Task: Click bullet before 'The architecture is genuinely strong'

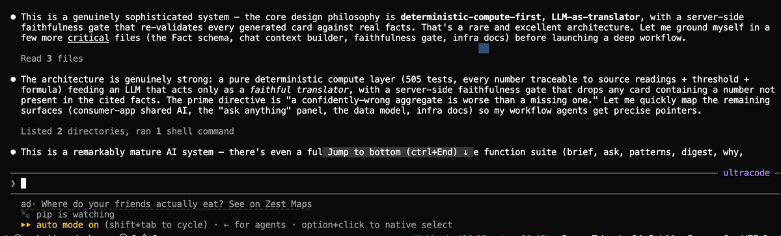Action: coord(13,79)
